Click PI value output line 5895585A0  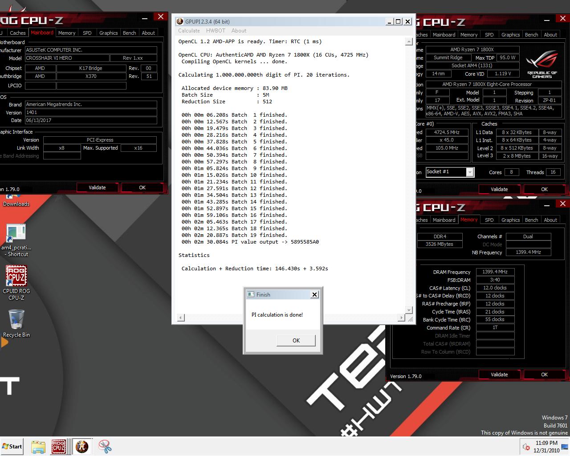250,242
